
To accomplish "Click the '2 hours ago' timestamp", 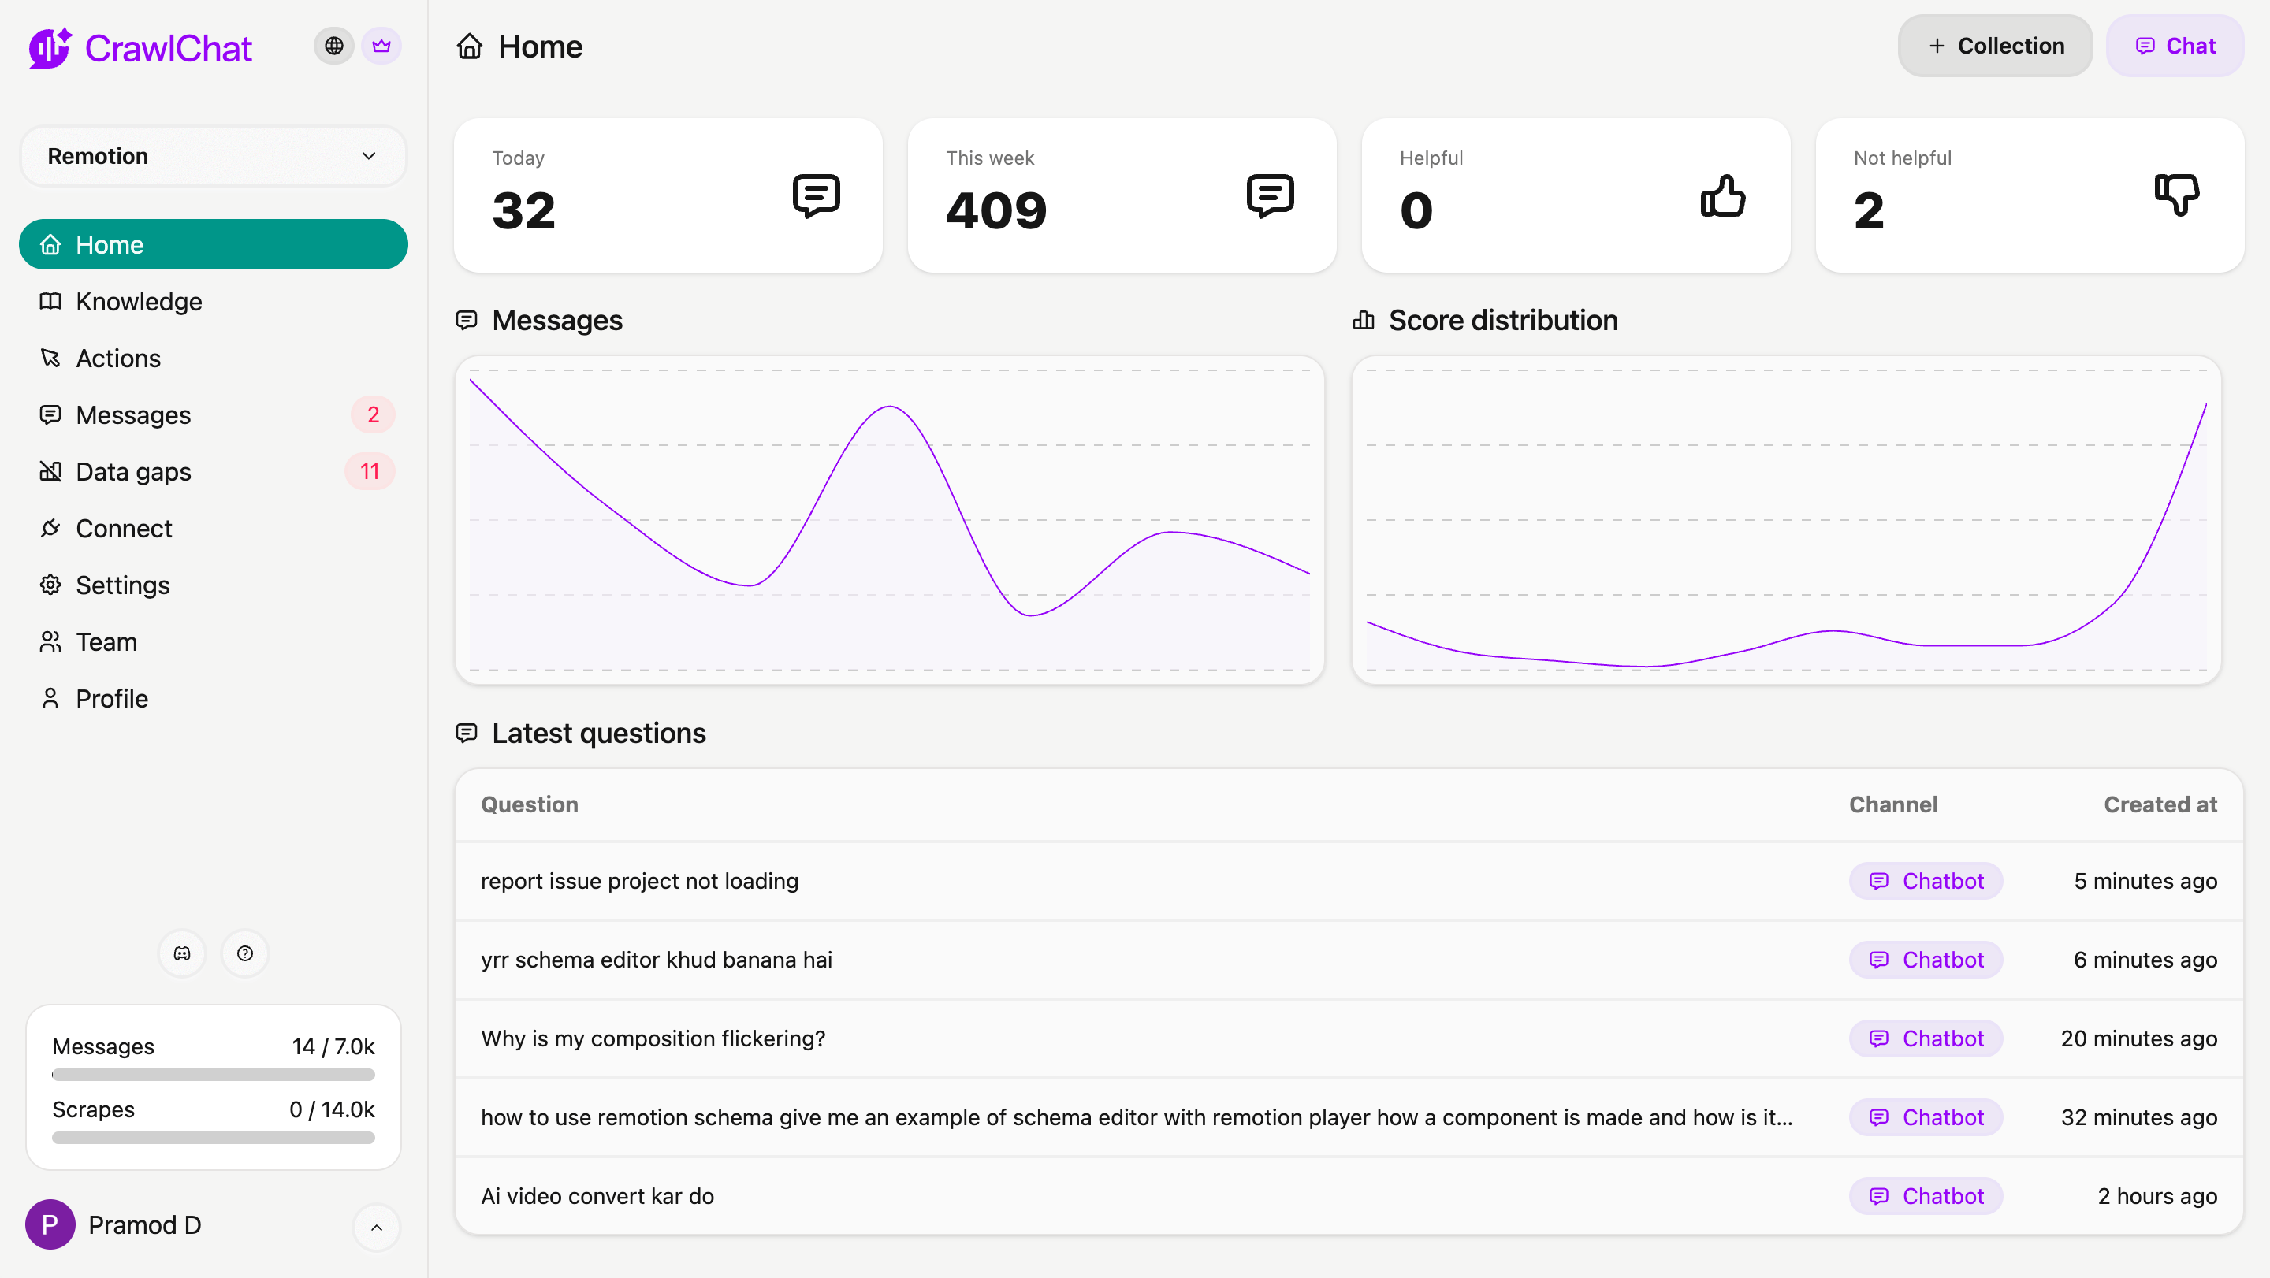I will (x=2156, y=1196).
